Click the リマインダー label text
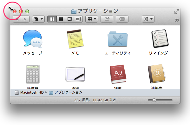 (x=160, y=53)
